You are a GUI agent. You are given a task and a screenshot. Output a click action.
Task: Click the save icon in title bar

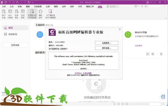(10, 2)
